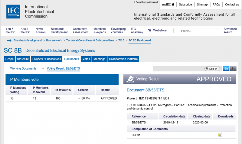Open the Meetings tab
The width and height of the screenshot is (242, 144).
click(99, 59)
